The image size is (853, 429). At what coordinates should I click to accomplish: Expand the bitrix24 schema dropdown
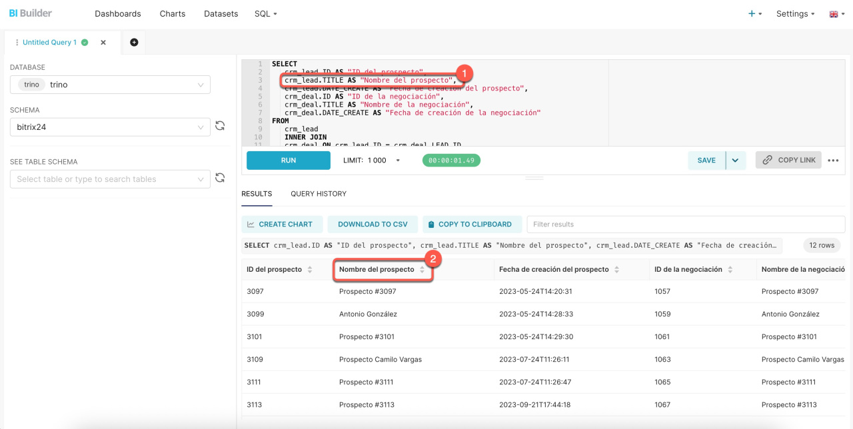coord(201,127)
